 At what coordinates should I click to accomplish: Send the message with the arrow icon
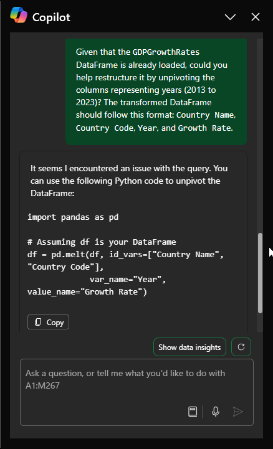pyautogui.click(x=237, y=412)
